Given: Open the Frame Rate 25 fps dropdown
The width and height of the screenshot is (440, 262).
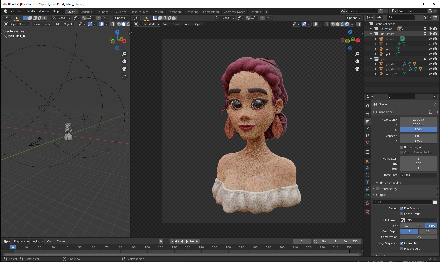Looking at the screenshot, I should (x=419, y=175).
